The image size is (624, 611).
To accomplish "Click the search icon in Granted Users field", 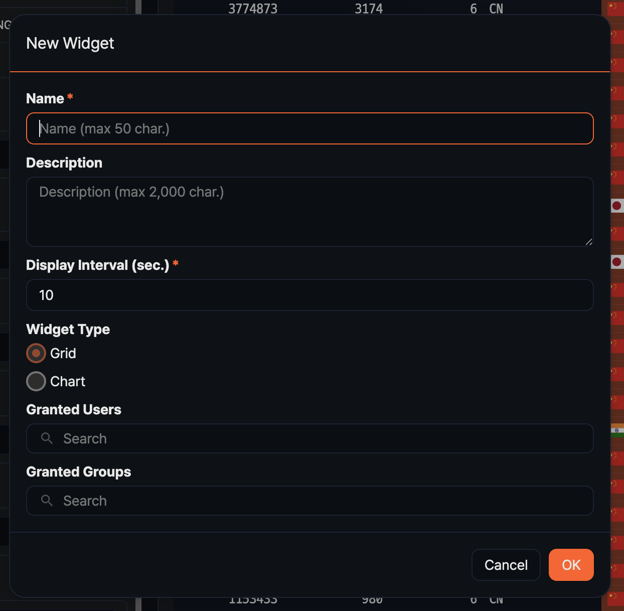I will click(x=47, y=438).
